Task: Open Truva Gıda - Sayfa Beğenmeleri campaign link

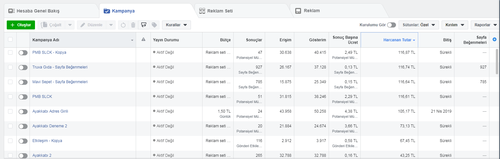Action: 60,67
